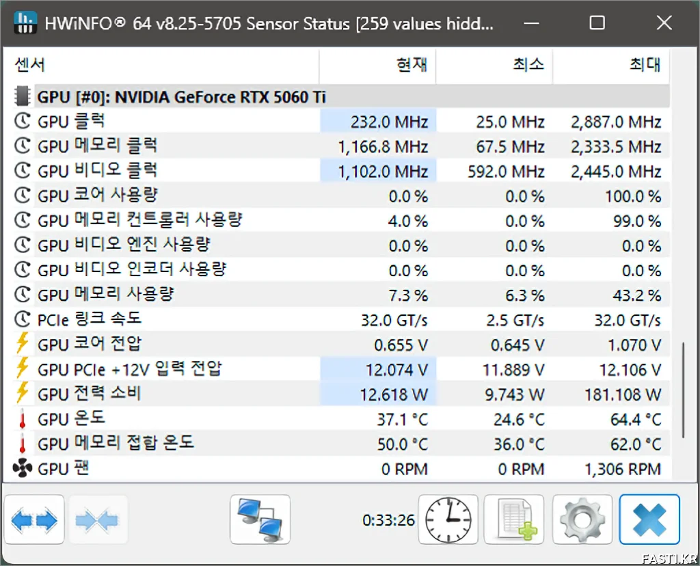Click the chip icon beside GPU [#0] header
Image resolution: width=700 pixels, height=566 pixels.
[22, 96]
